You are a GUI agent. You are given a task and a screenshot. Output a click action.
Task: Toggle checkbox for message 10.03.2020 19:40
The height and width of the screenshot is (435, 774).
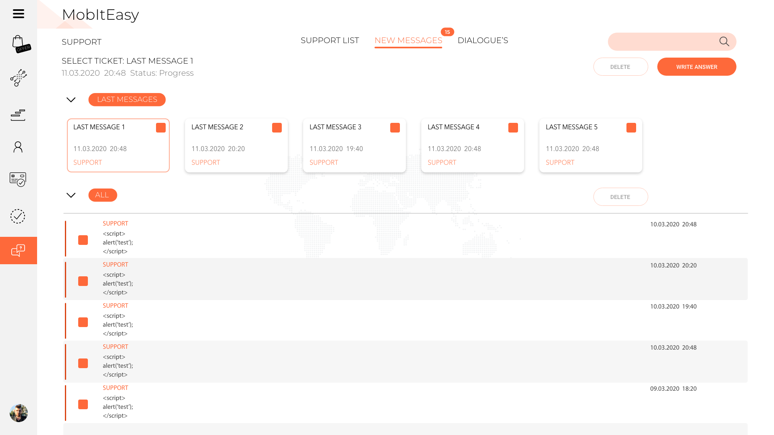click(83, 322)
